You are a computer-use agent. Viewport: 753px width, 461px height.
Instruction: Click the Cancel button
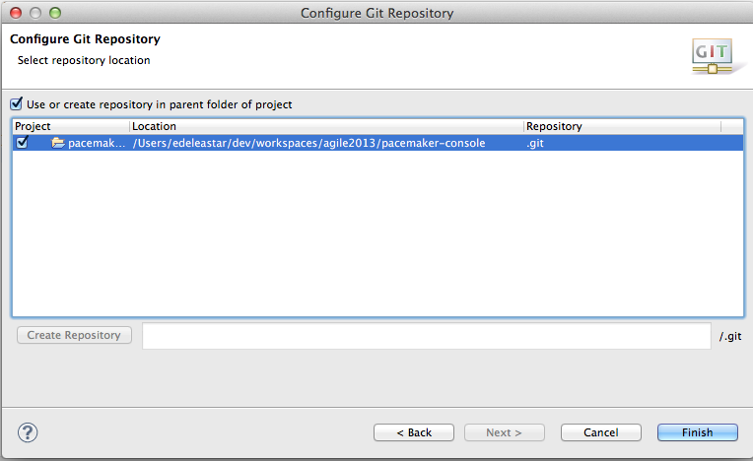(601, 432)
